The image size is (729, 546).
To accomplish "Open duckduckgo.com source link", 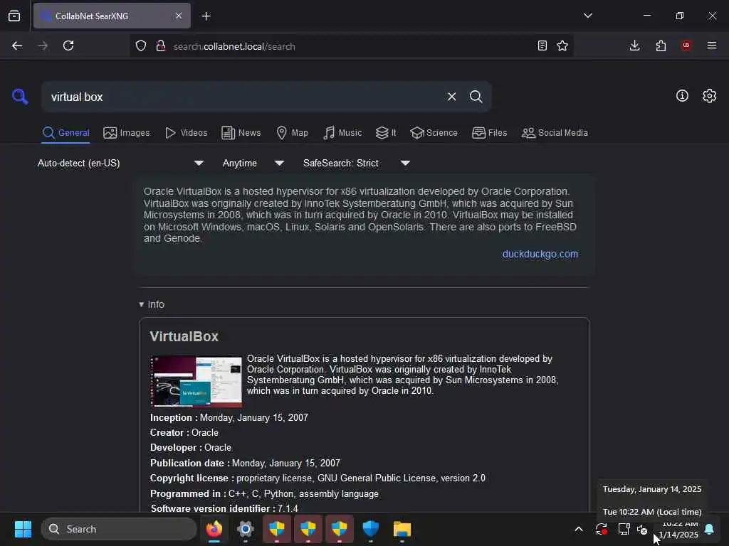I will 540,254.
